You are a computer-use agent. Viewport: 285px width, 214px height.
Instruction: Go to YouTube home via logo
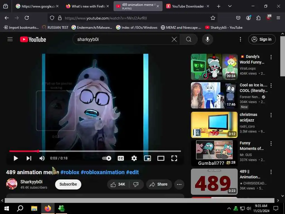[x=33, y=39]
